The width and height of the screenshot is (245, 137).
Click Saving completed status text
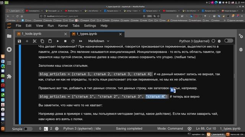[x=129, y=129]
